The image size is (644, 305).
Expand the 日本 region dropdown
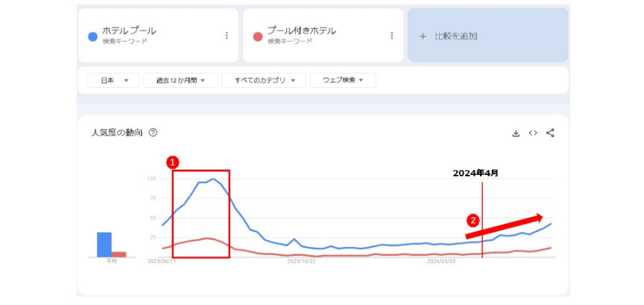[113, 80]
